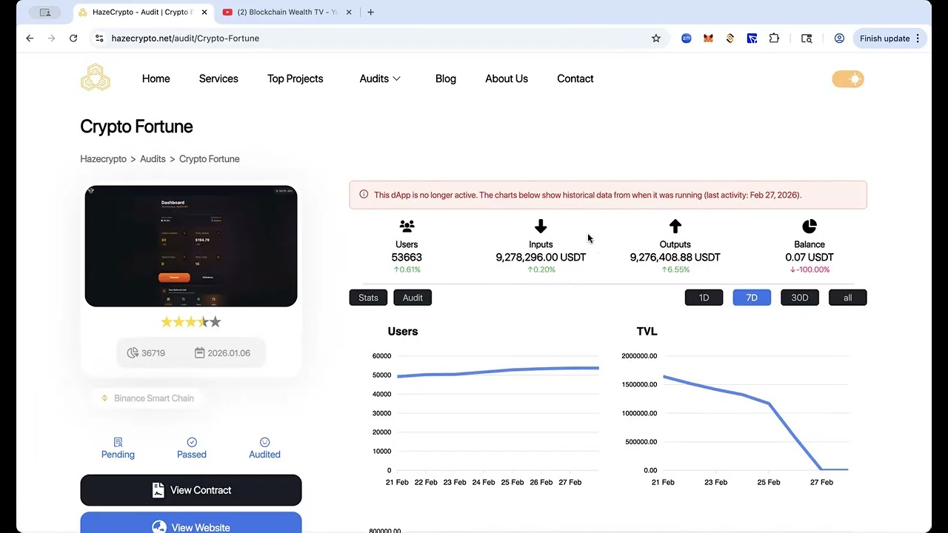Click the 53663 users count
This screenshot has width=948, height=533.
[x=407, y=258]
